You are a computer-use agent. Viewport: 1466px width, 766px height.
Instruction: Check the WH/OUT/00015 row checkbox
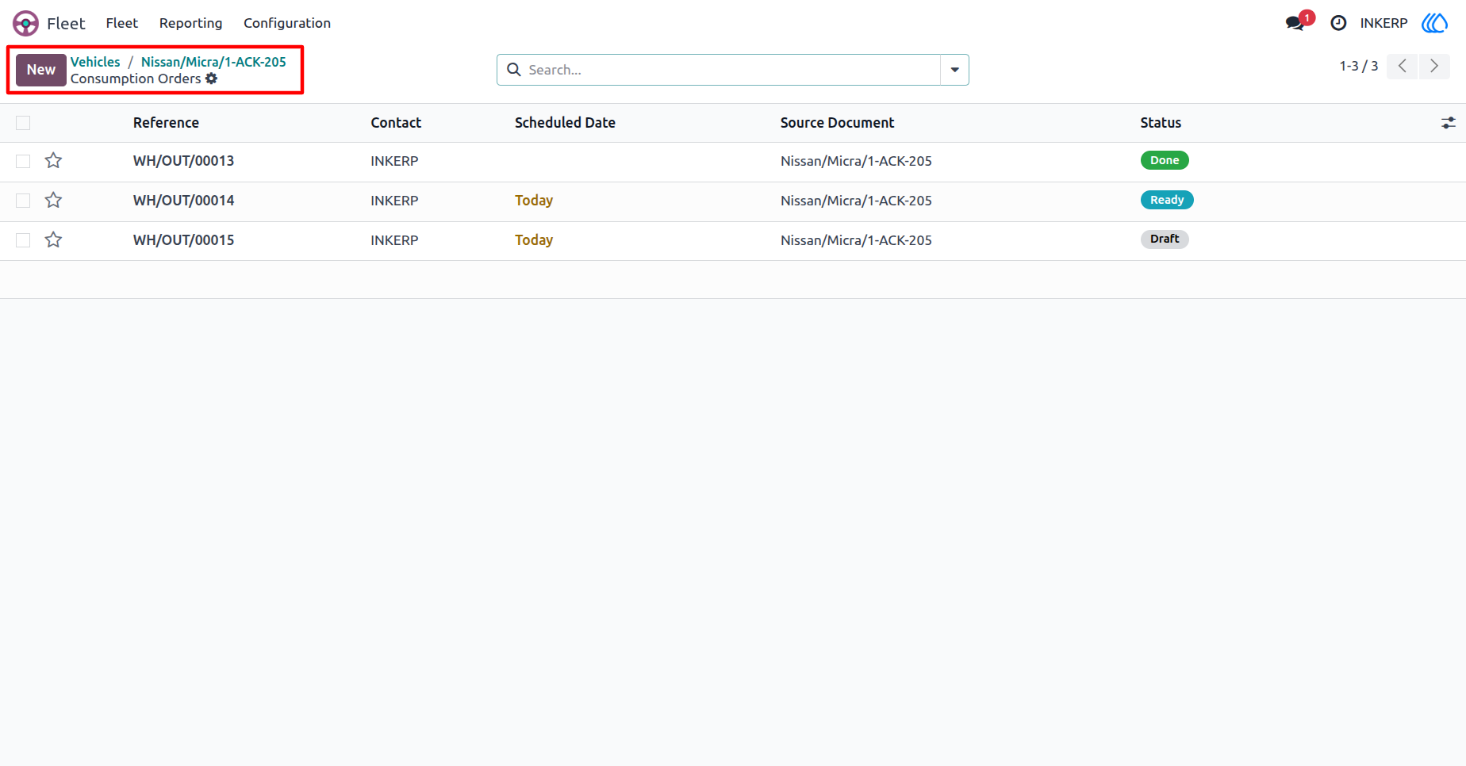click(23, 240)
